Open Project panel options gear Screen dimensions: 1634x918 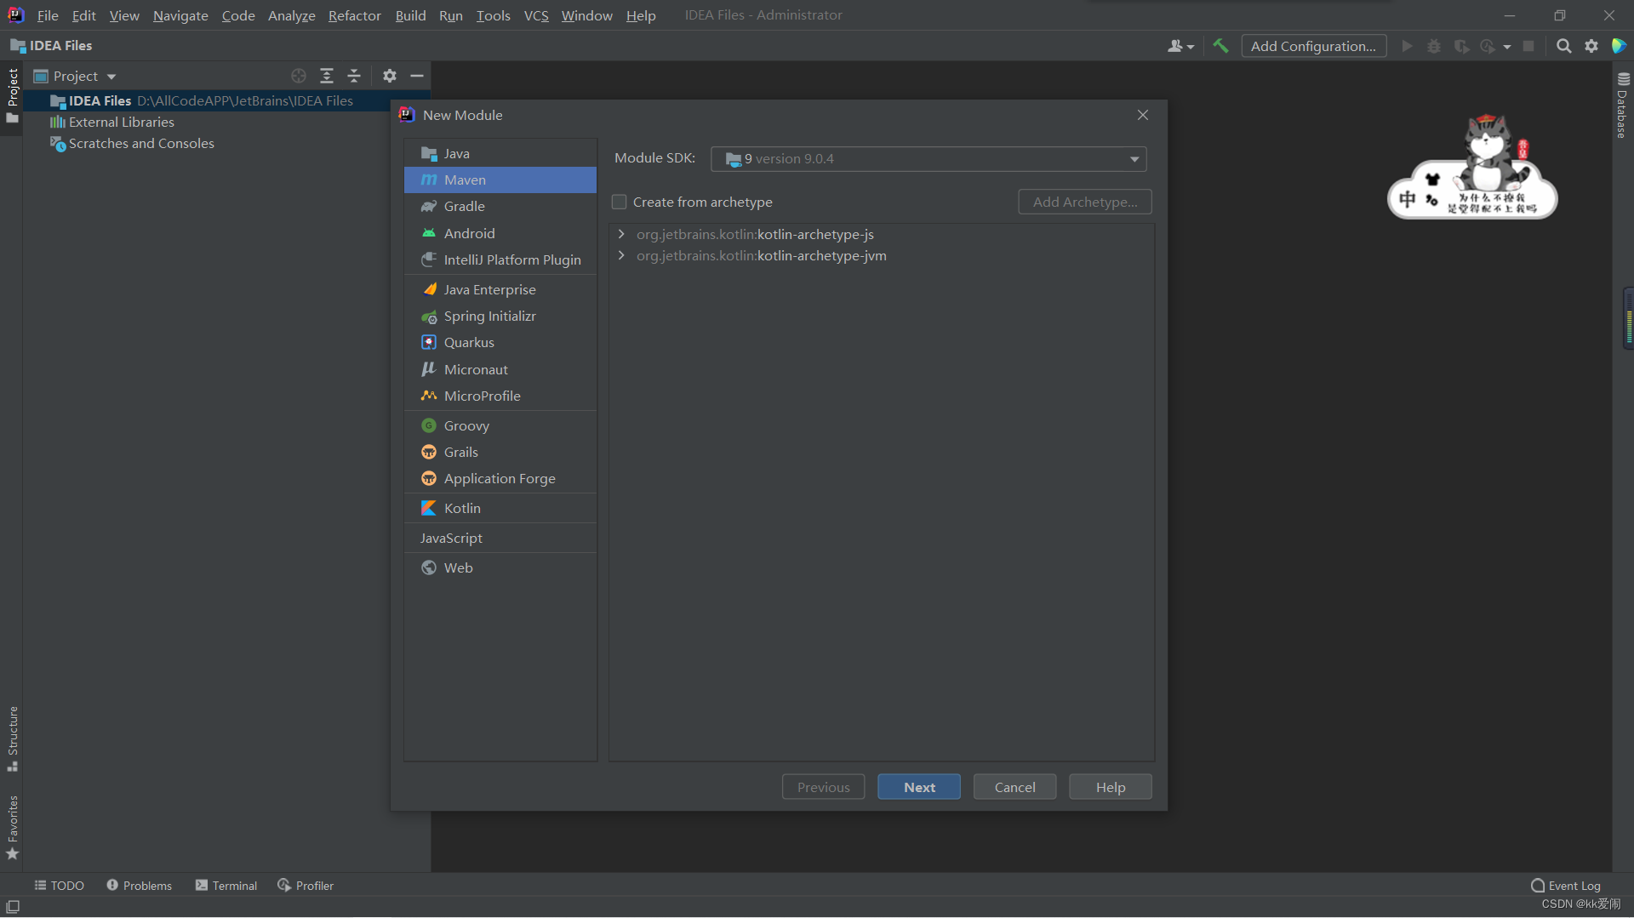(390, 76)
